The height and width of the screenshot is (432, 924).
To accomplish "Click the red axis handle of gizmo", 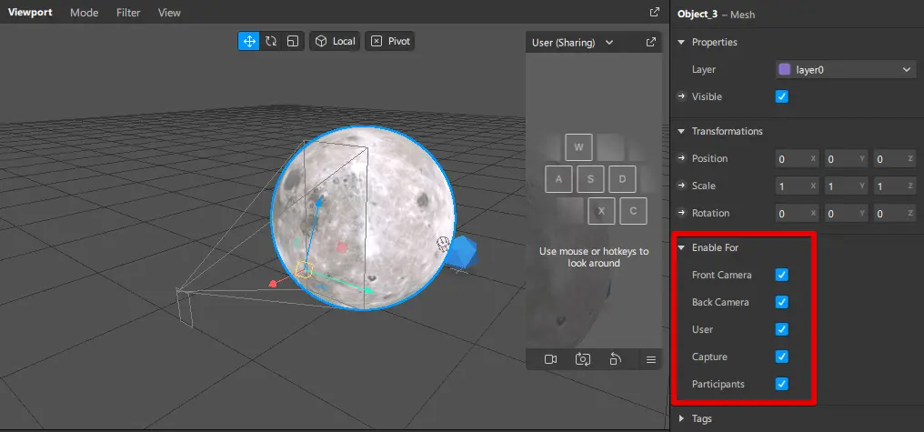I will coord(273,284).
